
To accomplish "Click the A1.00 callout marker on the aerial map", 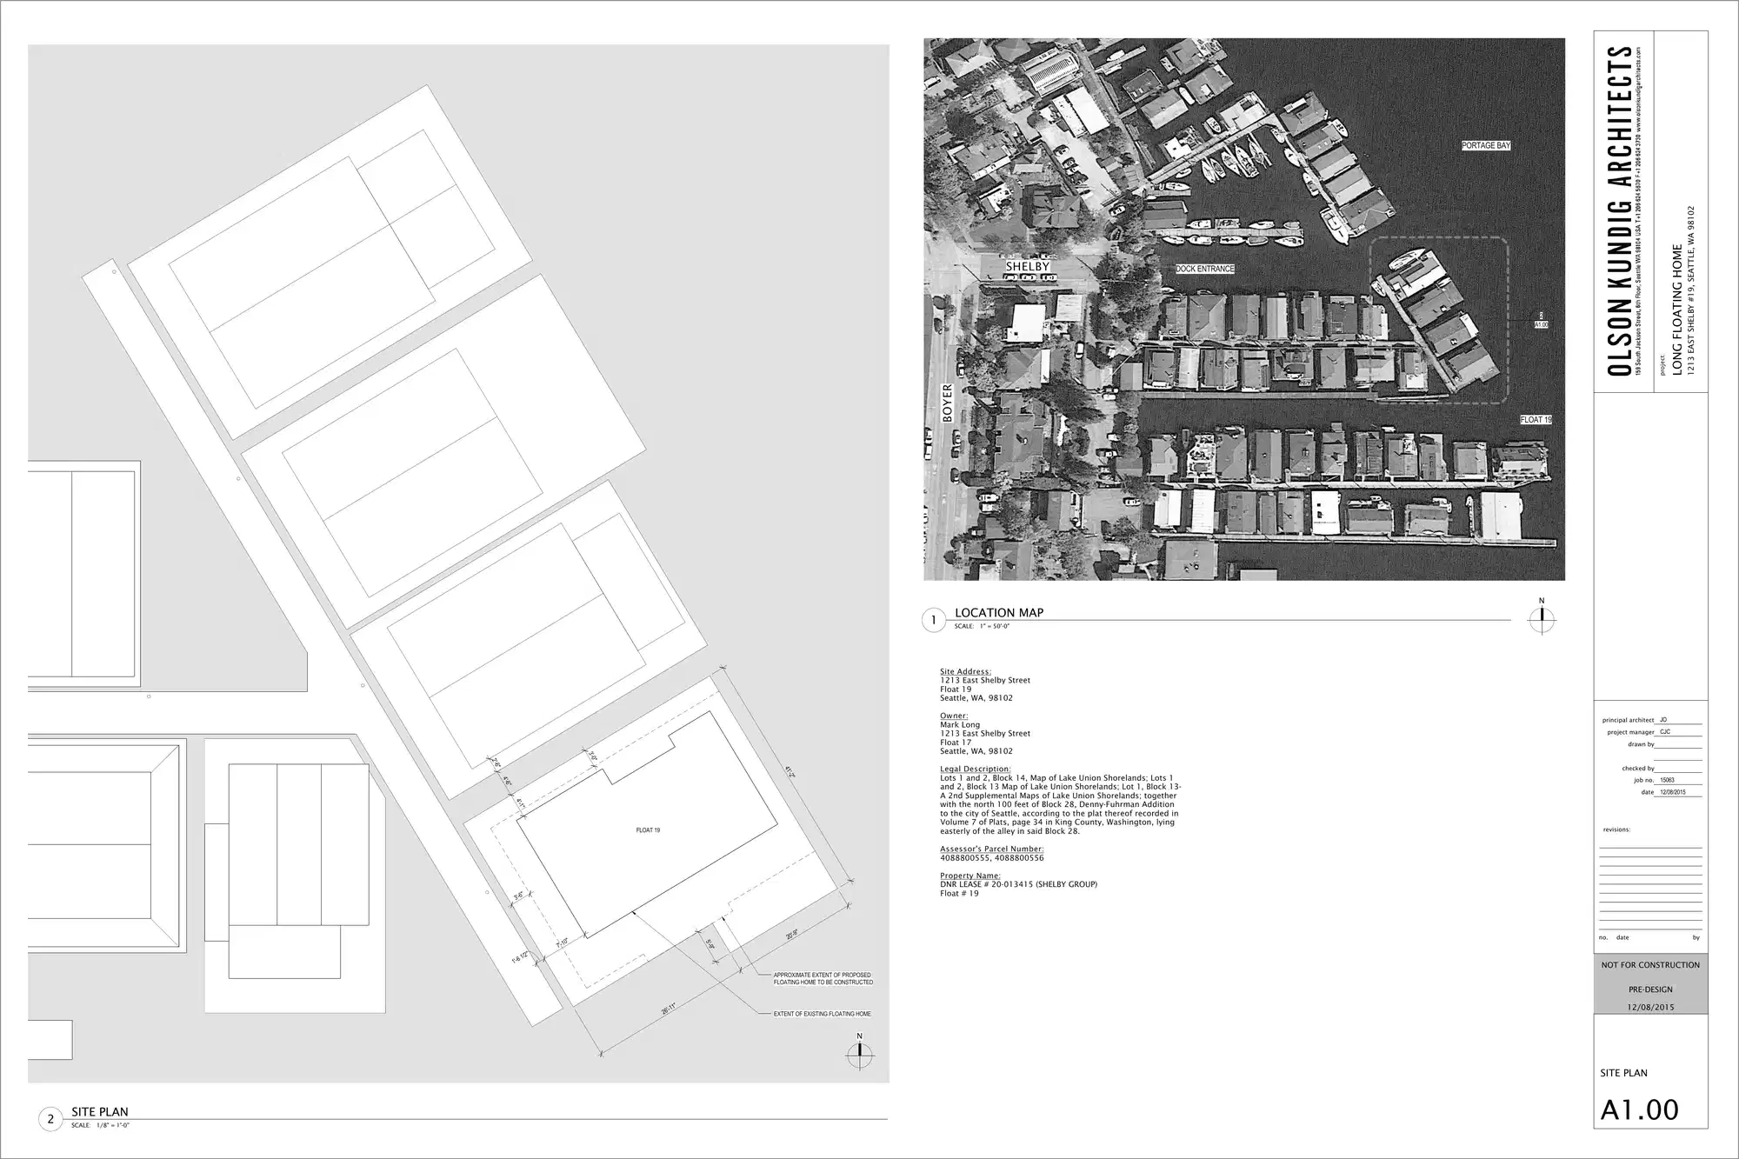I will click(x=1541, y=321).
